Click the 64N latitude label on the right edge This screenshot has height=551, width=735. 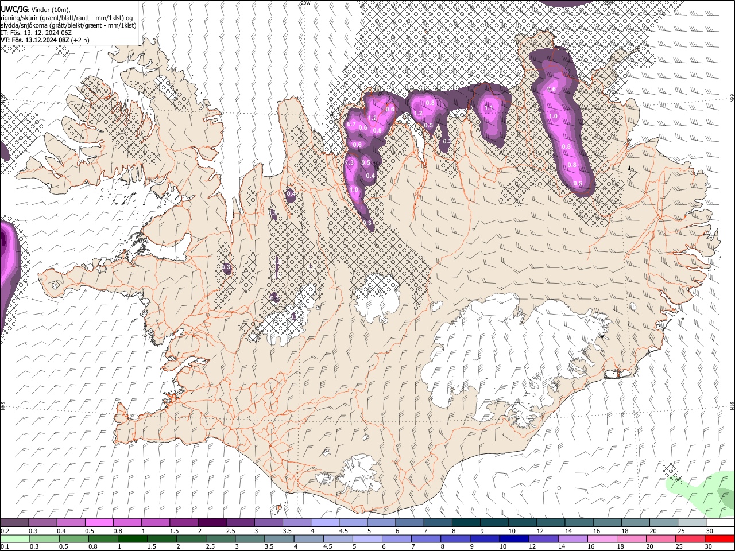tap(732, 406)
